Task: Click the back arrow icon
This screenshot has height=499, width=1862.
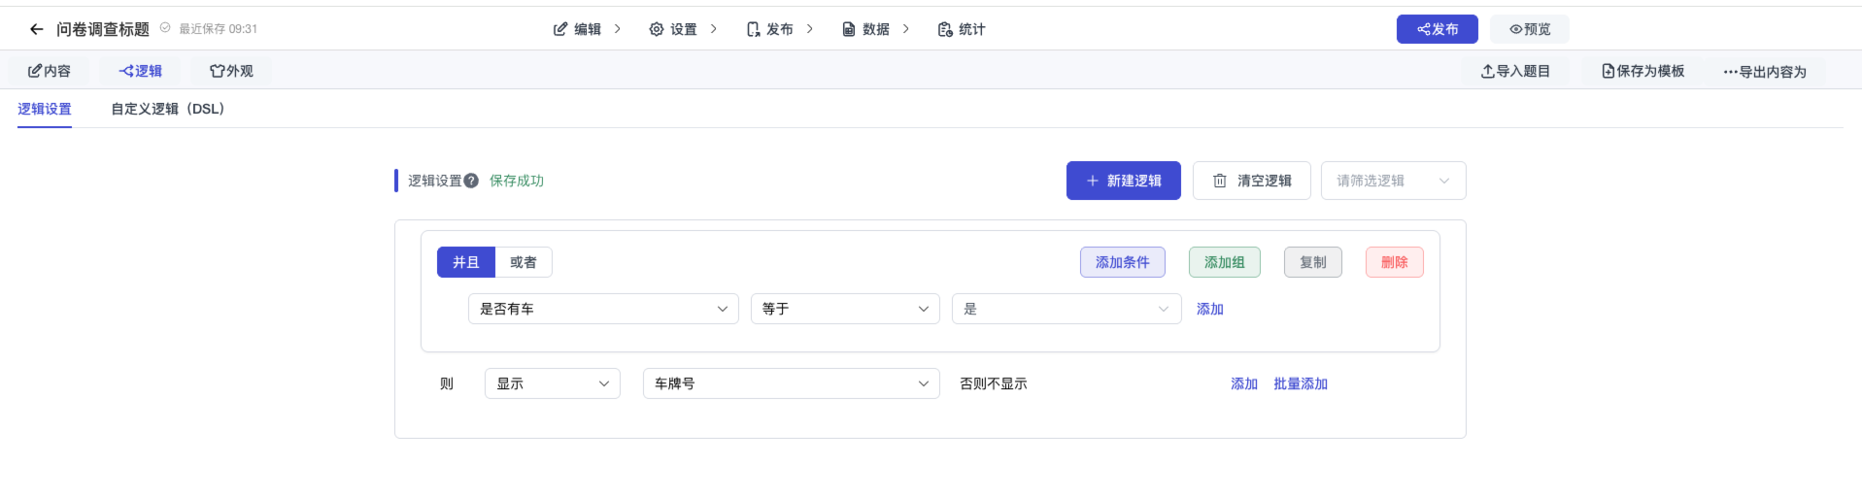Action: click(37, 29)
